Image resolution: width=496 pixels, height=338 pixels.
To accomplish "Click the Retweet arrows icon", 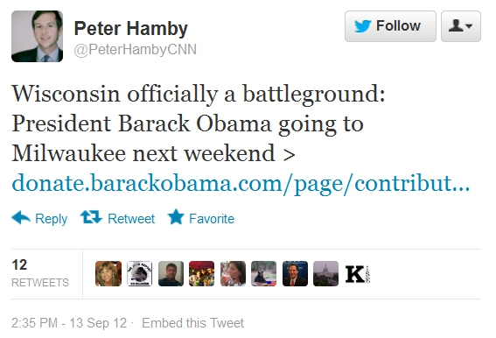I will pyautogui.click(x=91, y=217).
